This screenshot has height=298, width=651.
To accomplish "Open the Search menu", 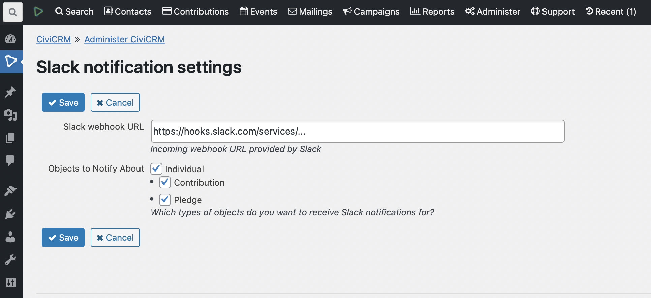I will point(74,12).
